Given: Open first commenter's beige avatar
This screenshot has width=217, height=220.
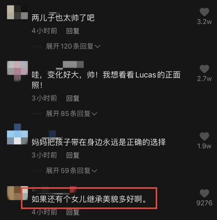Looking at the screenshot, I should pos(17,12).
